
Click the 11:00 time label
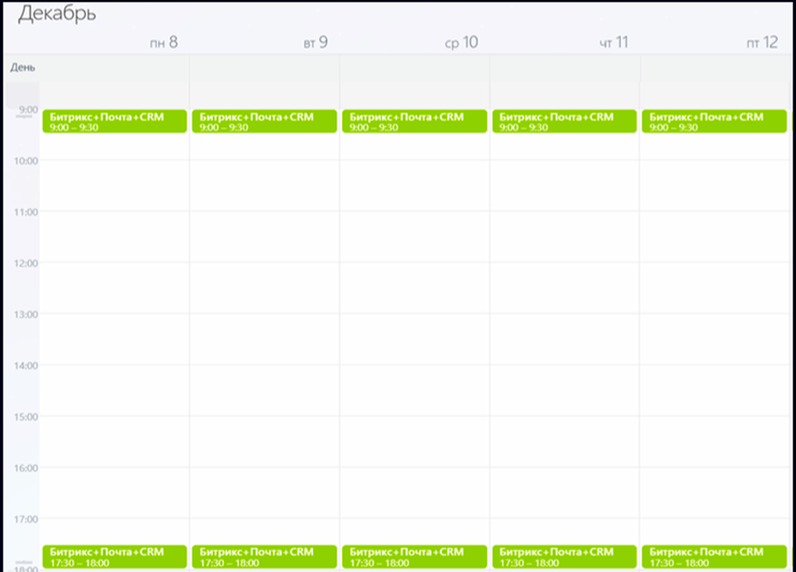pyautogui.click(x=26, y=212)
